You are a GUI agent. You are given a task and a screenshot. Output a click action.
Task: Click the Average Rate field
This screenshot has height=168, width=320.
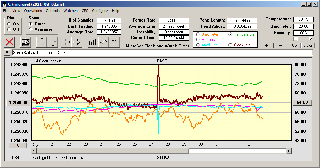tap(109, 32)
